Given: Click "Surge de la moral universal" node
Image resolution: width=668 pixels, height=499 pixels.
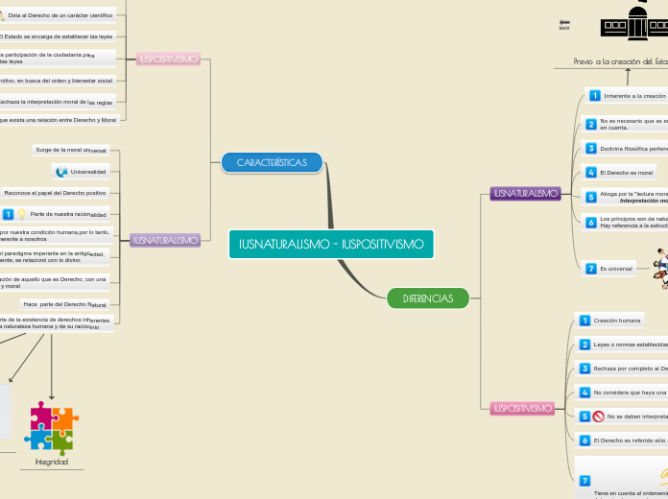Looking at the screenshot, I should 71,150.
